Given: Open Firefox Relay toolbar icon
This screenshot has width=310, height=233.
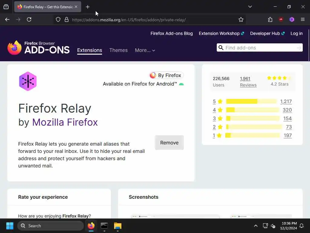Looking at the screenshot, I should (292, 19).
